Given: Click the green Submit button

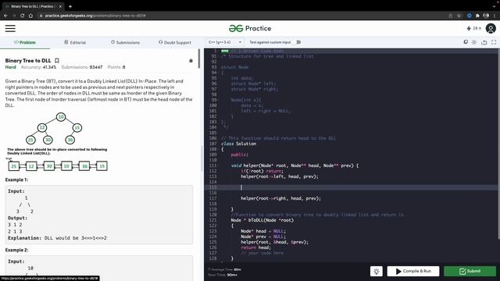Looking at the screenshot, I should 470,271.
